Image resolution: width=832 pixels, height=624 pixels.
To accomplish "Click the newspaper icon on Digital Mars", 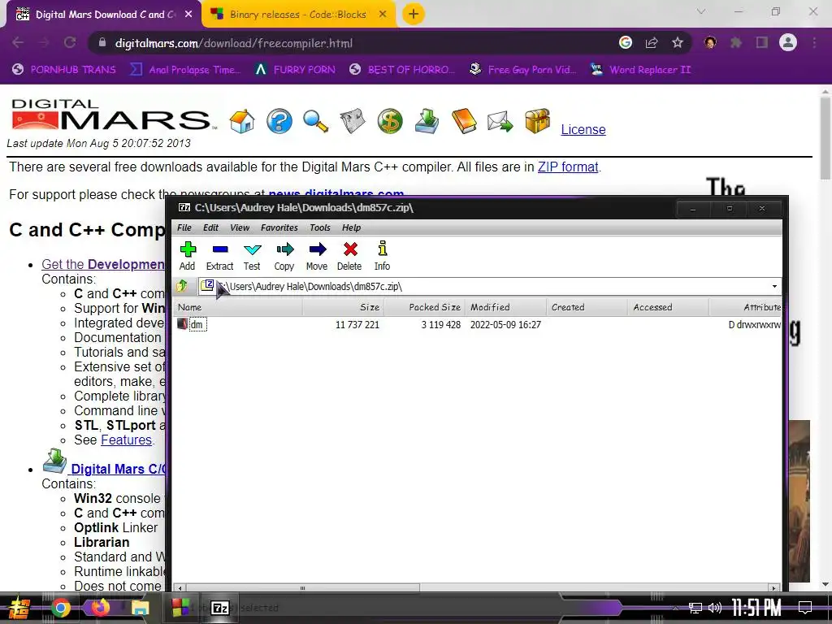I will pos(353,121).
